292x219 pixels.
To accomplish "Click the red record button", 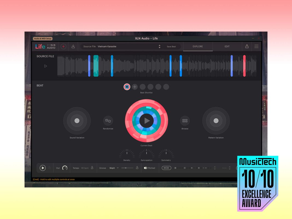I will [63, 46].
